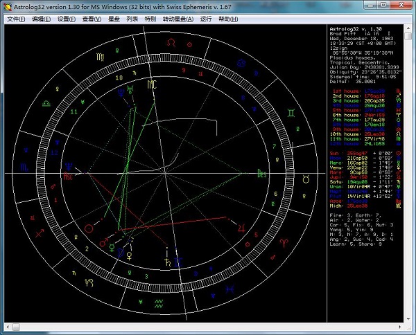Viewport: 416px width, 335px height.
Task: Click the 'Satu: 19Aqu08' position row
Action: (x=365, y=182)
